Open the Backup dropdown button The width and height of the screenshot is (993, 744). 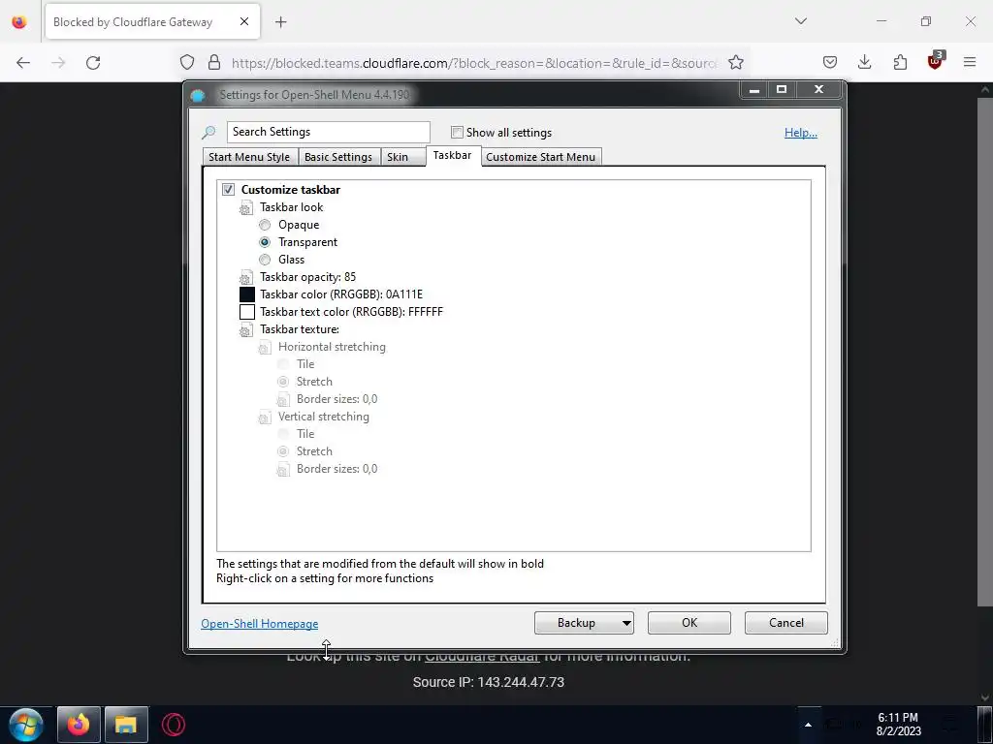click(x=584, y=623)
